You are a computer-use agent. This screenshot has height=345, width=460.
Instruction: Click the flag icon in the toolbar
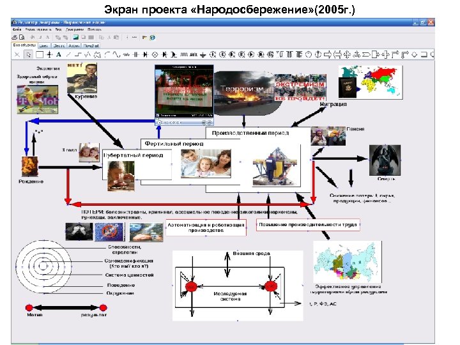tap(144, 37)
